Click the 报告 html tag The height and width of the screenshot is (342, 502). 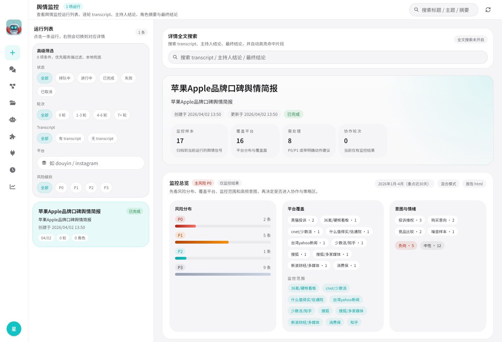click(474, 184)
